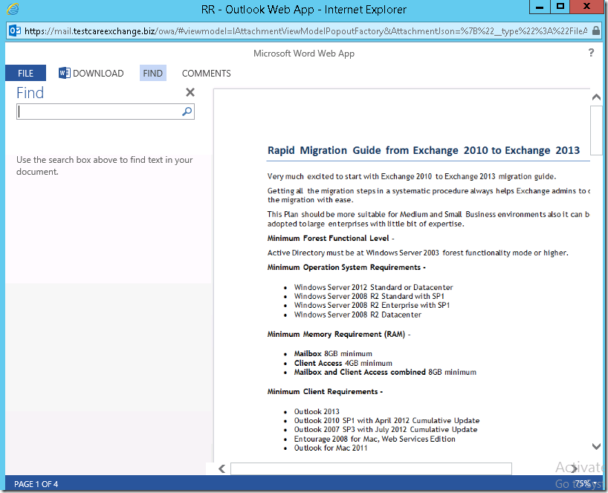This screenshot has width=608, height=493.
Task: Click the magnifier search icon
Action: [187, 112]
